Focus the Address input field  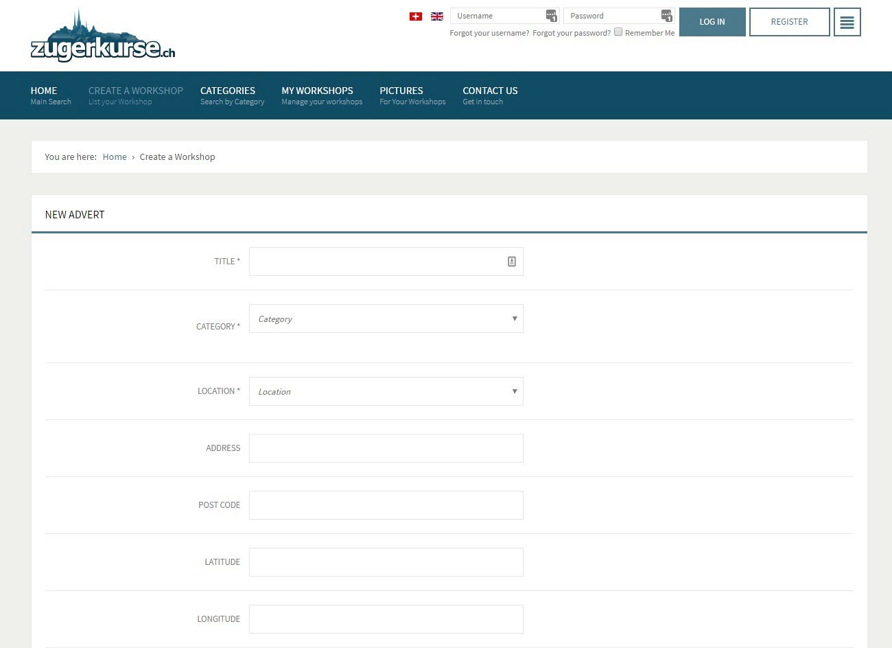click(386, 448)
